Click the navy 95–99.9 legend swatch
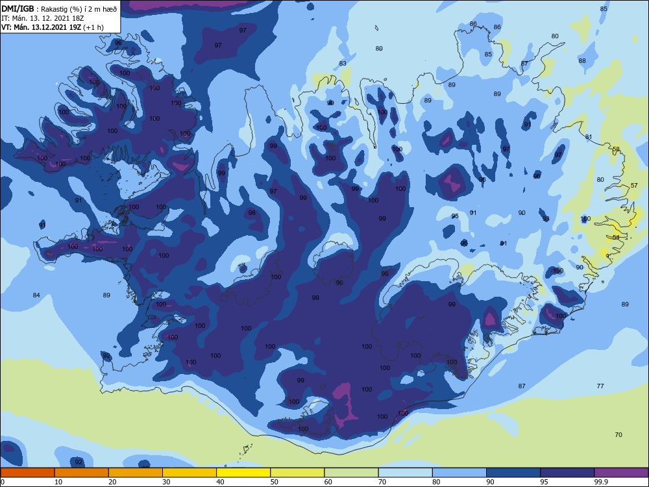The width and height of the screenshot is (649, 487). click(x=567, y=473)
